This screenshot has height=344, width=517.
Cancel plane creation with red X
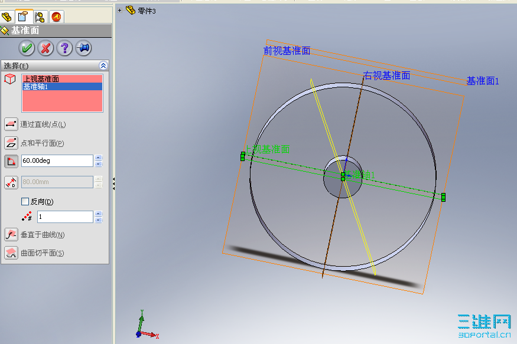tap(45, 48)
